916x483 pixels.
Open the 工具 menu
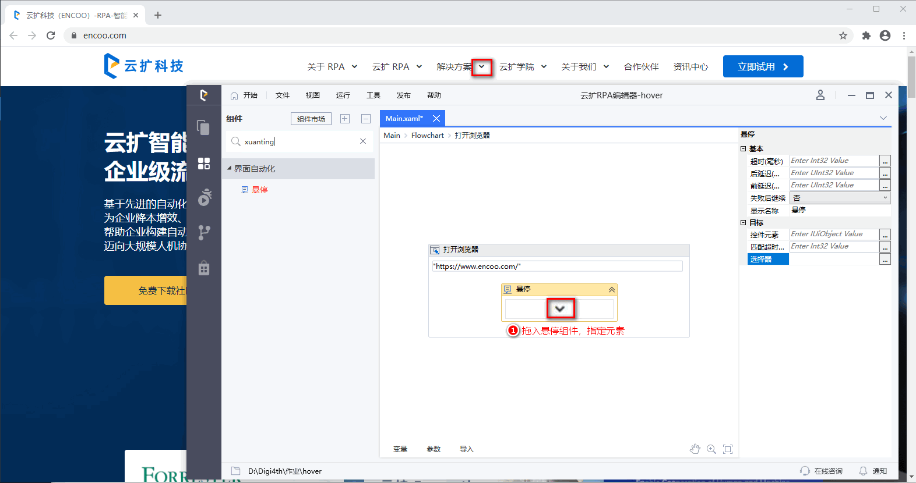374,95
